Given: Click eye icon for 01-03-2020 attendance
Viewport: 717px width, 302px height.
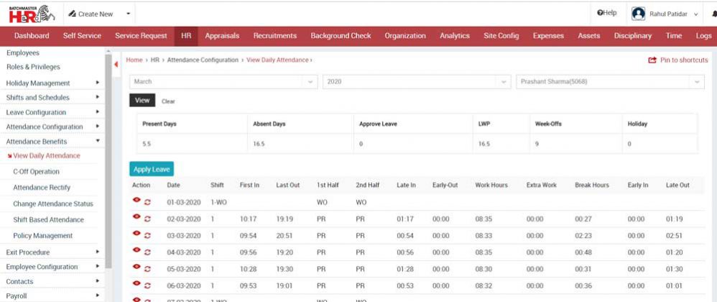Looking at the screenshot, I should point(137,201).
